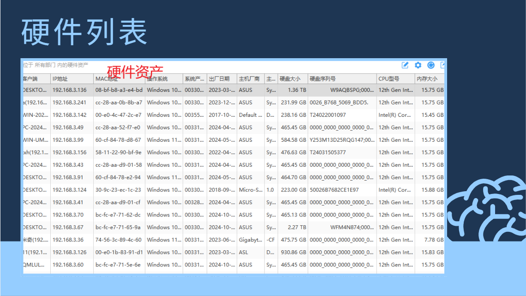Click disk size 238.16 GB

(x=293, y=115)
